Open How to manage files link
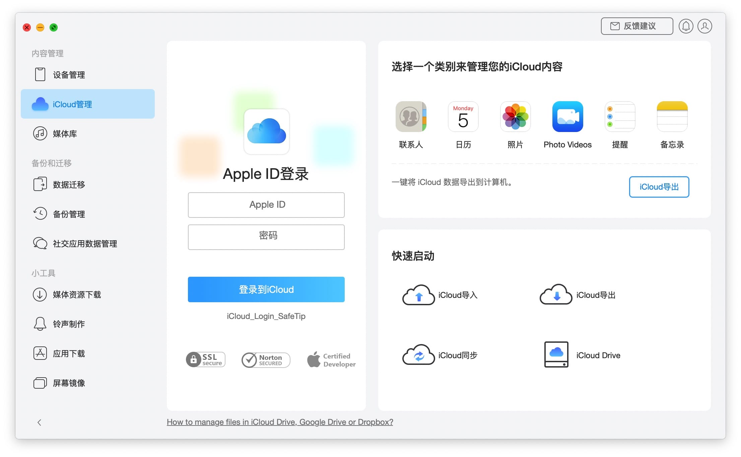 point(279,422)
